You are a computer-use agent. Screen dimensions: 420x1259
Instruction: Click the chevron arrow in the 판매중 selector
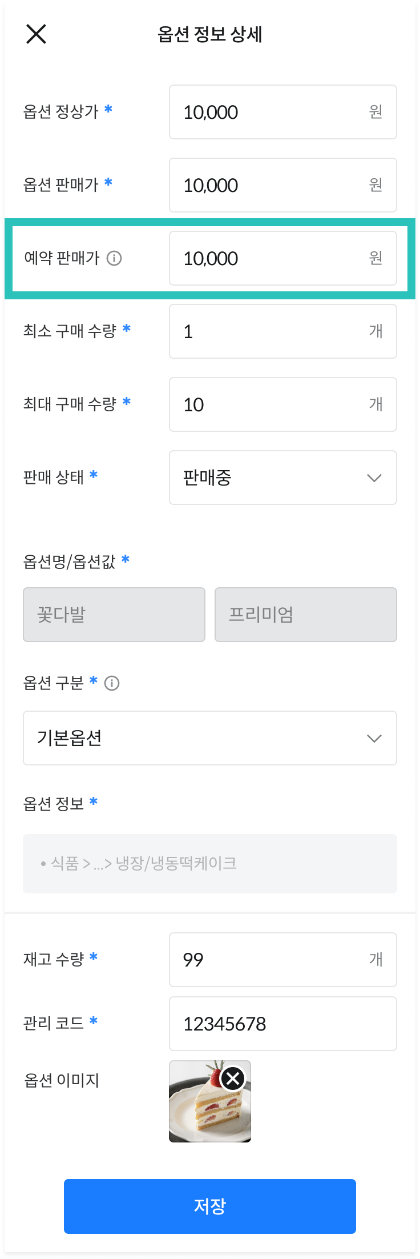pyautogui.click(x=374, y=478)
